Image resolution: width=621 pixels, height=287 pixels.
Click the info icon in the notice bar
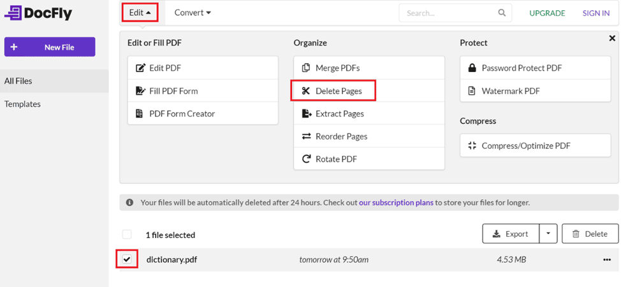[129, 203]
